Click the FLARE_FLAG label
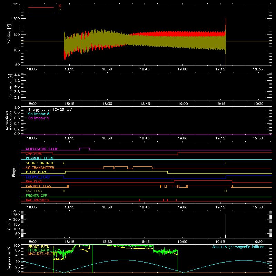This screenshot has height=276, width=276. tap(36, 172)
